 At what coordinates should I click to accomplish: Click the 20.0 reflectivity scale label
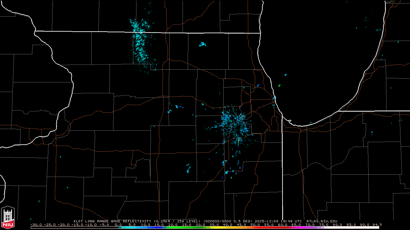click(x=174, y=225)
